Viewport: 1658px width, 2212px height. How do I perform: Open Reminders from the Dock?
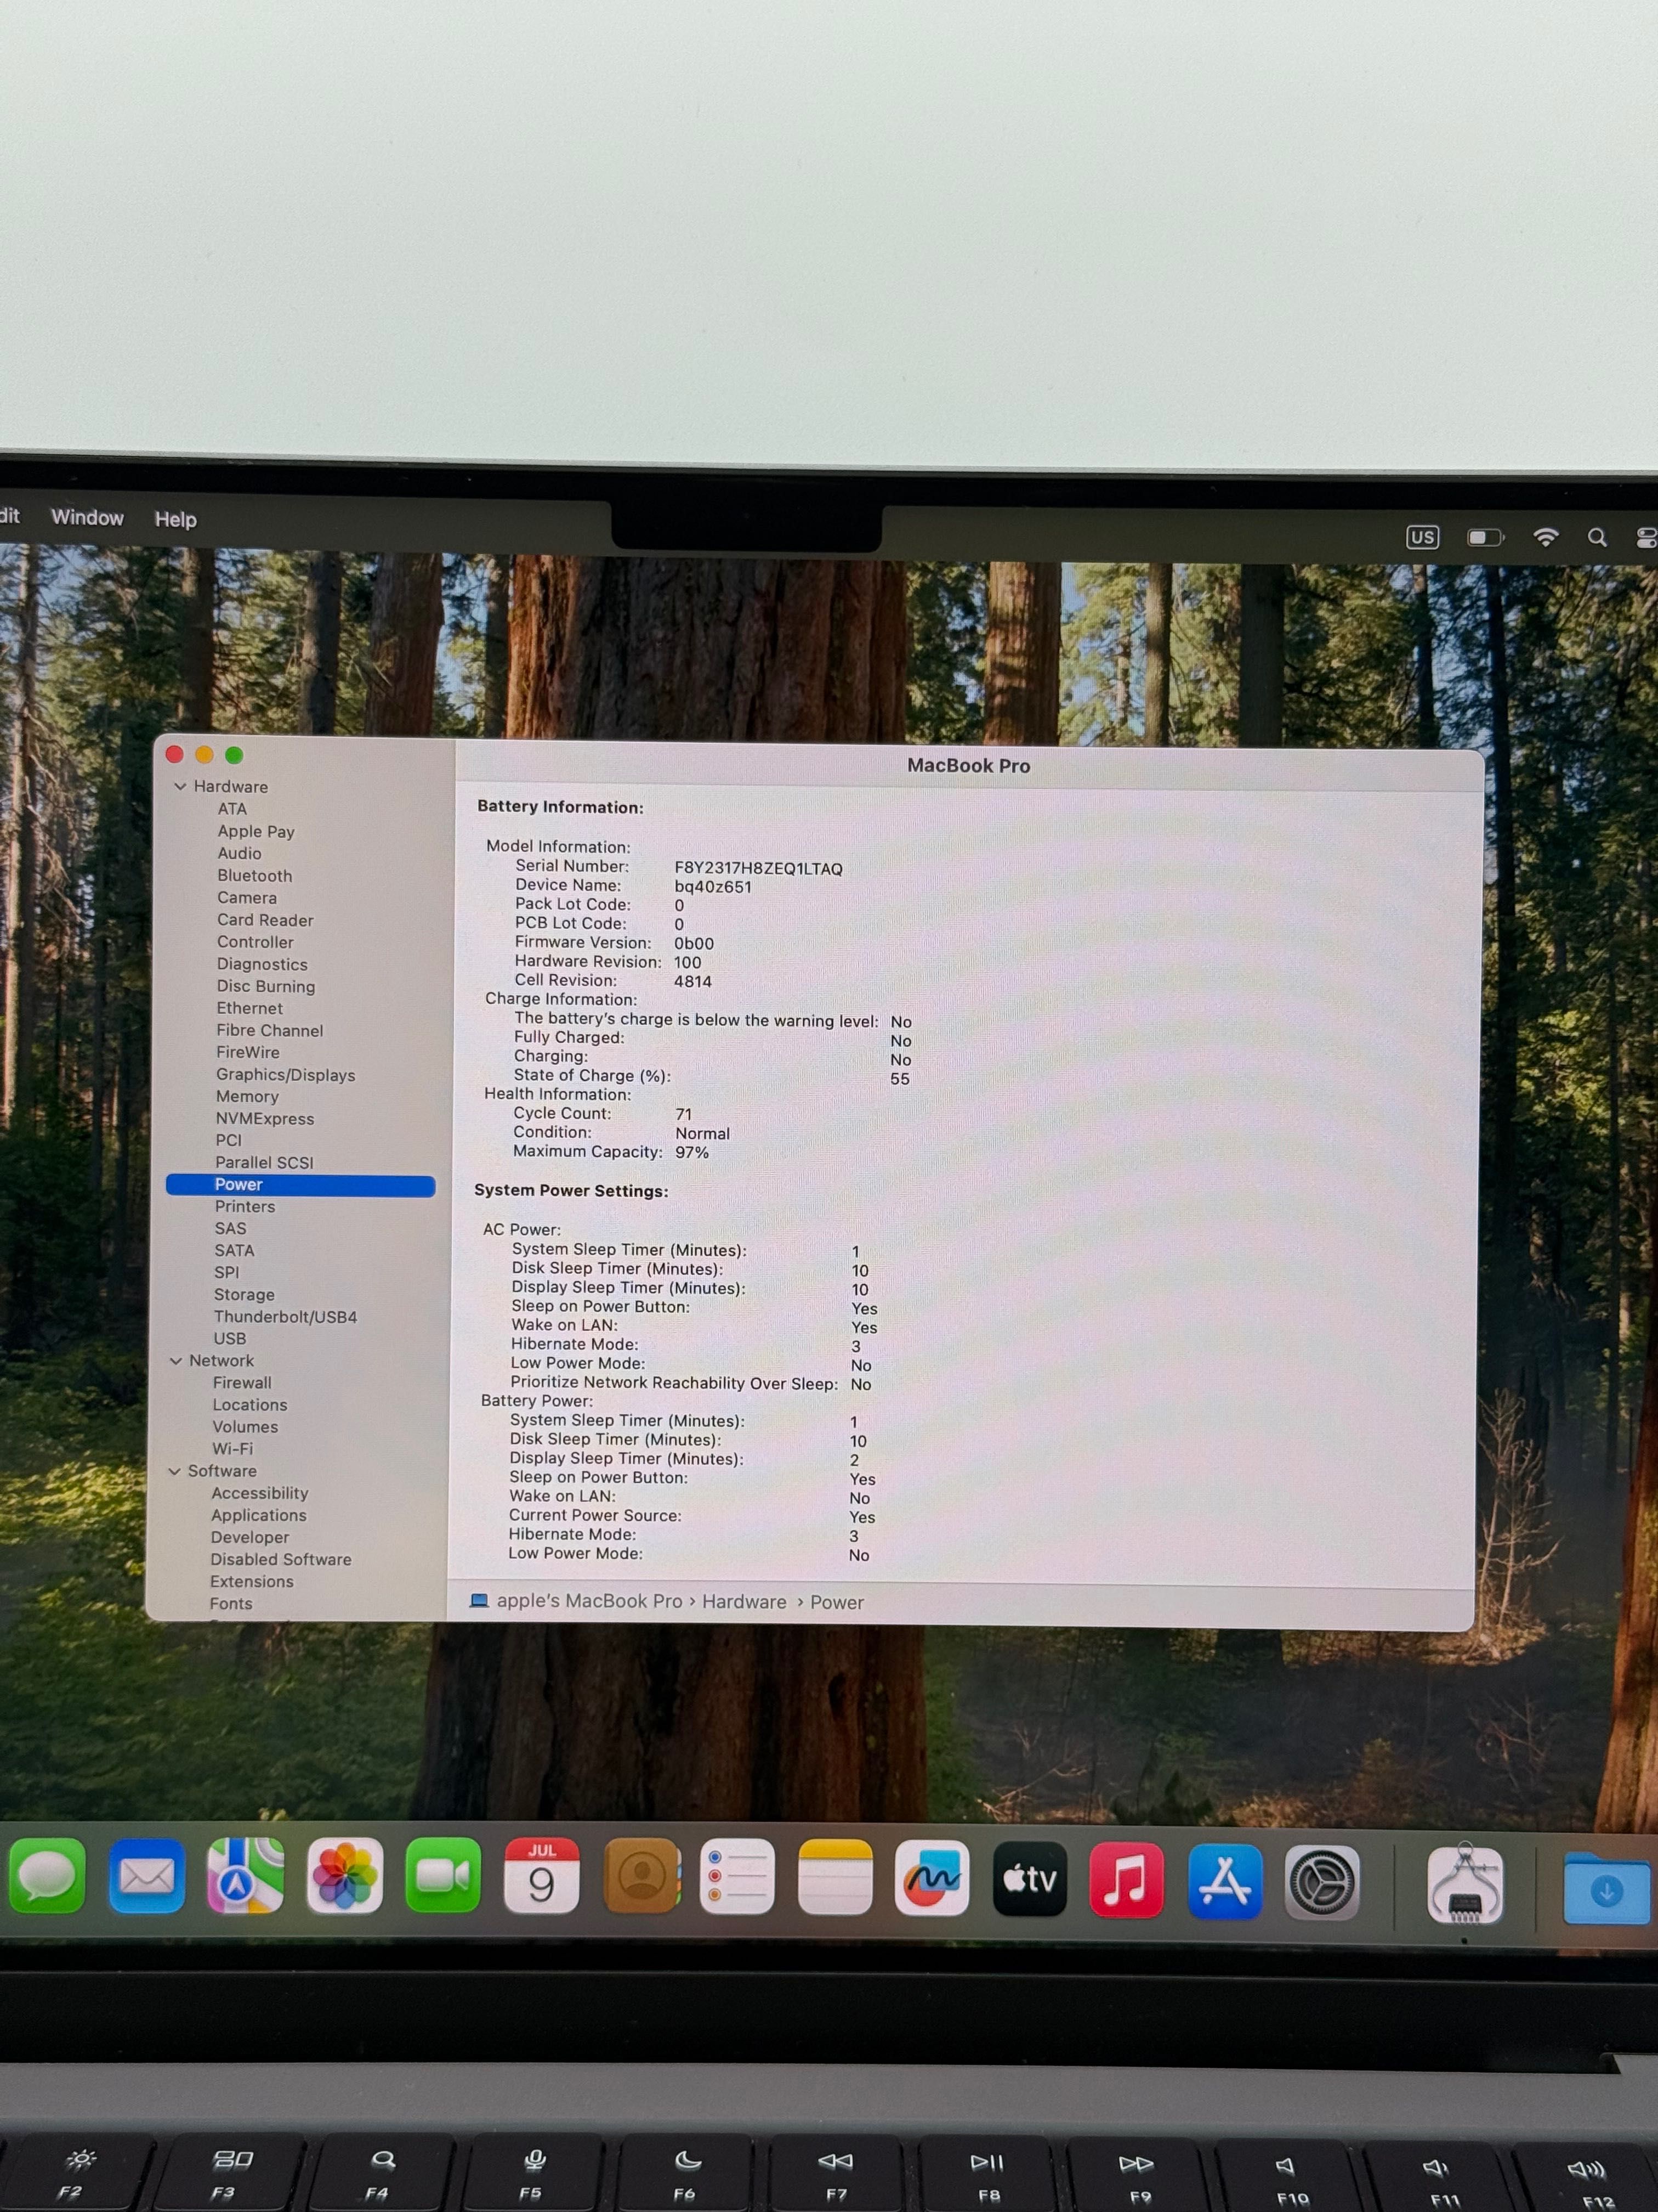click(737, 1876)
